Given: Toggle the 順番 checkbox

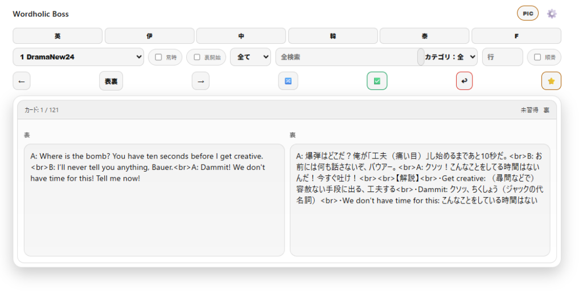Looking at the screenshot, I should pos(537,57).
